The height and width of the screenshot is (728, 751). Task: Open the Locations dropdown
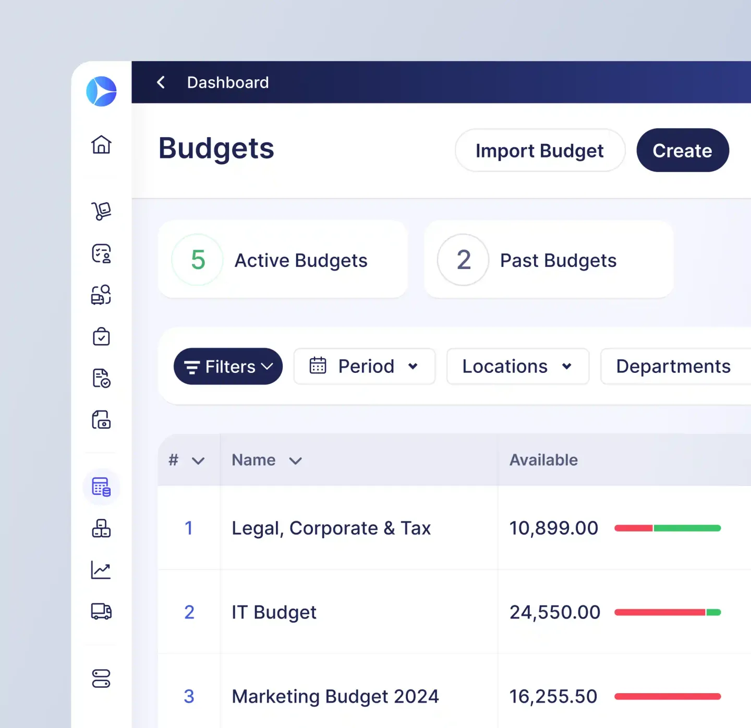point(517,367)
